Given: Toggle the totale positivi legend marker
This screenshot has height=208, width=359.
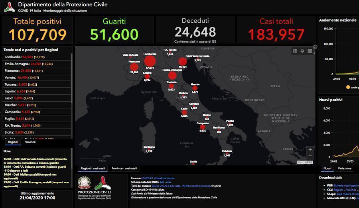Looking at the screenshot, I should (x=348, y=87).
